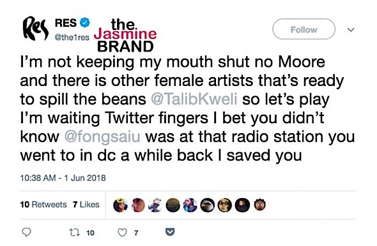This screenshot has height=246, width=377.
Task: Open direct message envelope icon
Action: coord(170,232)
